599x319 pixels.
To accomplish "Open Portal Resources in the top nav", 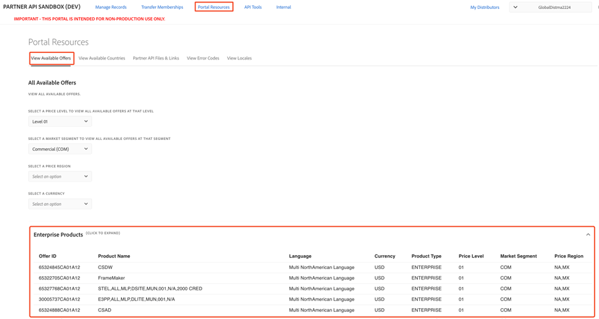I will [x=214, y=7].
